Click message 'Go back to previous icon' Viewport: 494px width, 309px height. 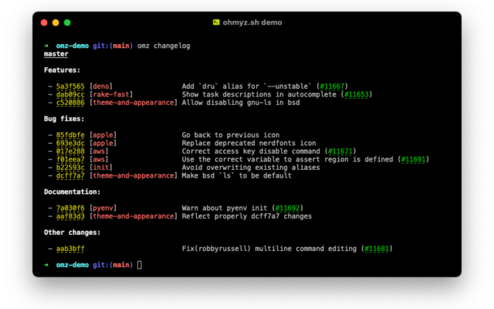(231, 135)
